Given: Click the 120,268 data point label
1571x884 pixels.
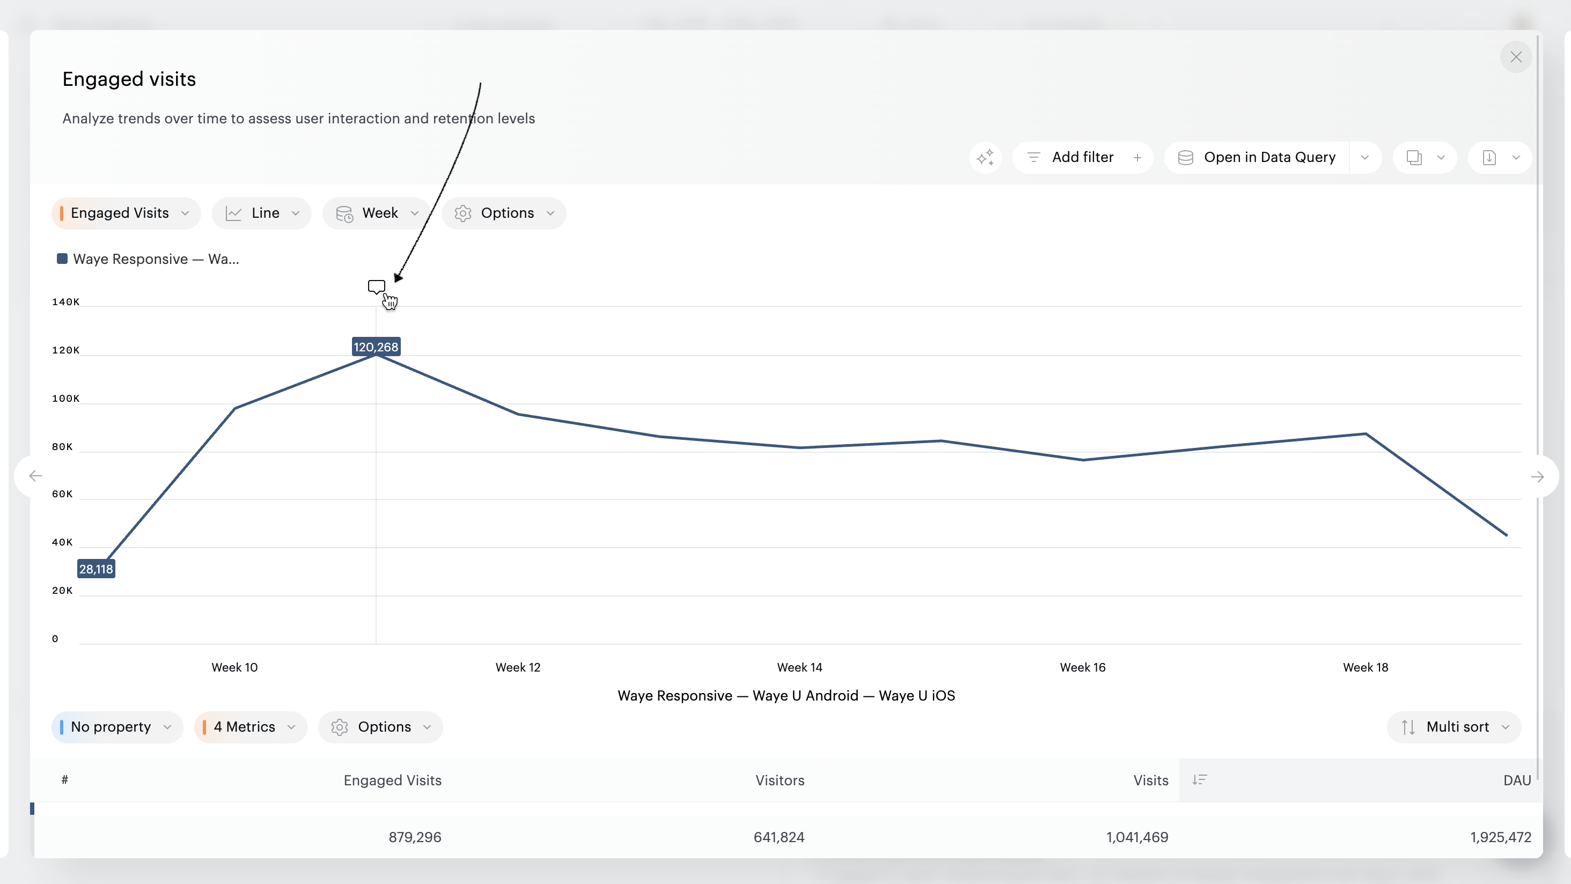Looking at the screenshot, I should (376, 347).
